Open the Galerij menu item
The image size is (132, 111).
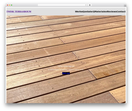91,12
